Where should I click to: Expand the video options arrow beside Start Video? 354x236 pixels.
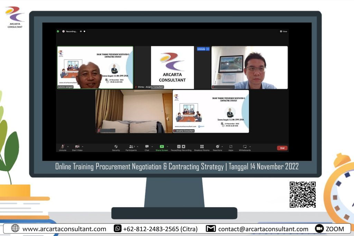[x=82, y=147]
